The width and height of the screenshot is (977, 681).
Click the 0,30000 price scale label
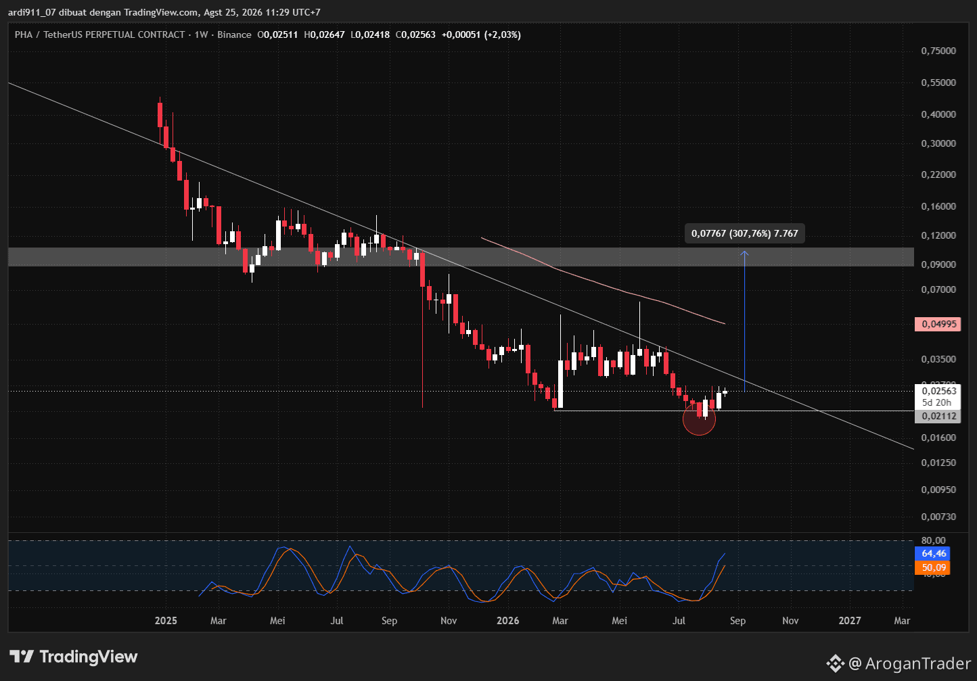(938, 143)
